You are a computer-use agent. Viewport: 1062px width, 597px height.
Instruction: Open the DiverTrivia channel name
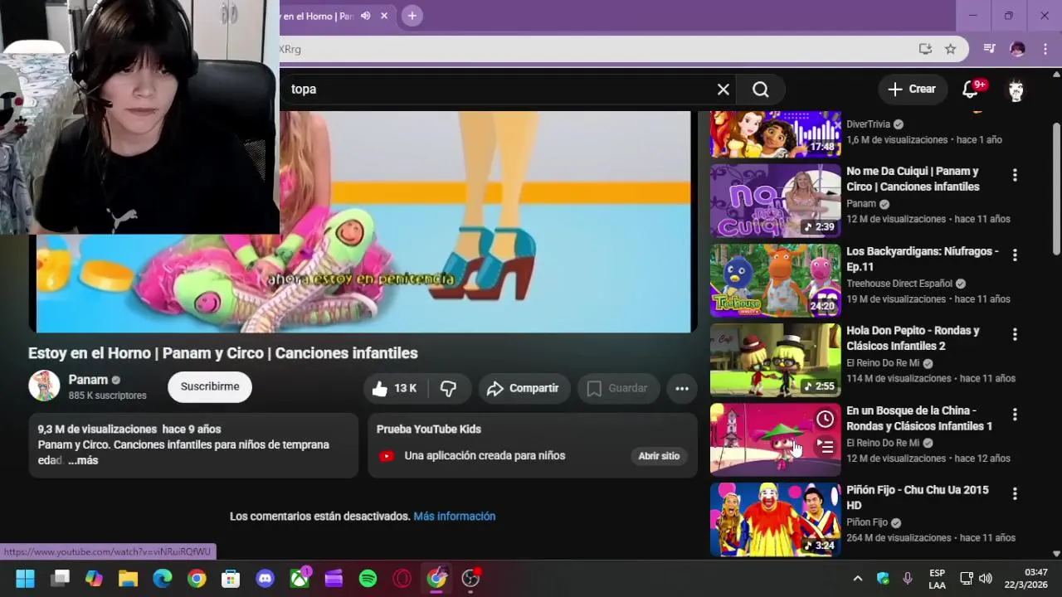[868, 124]
